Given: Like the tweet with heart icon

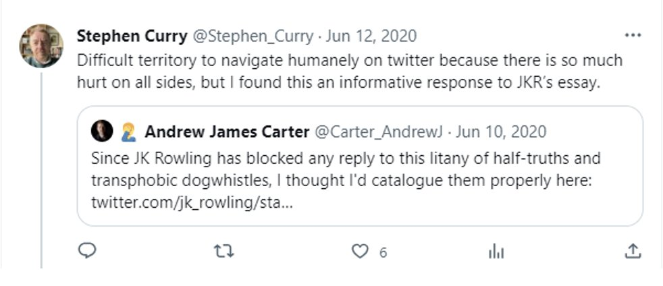Looking at the screenshot, I should [x=361, y=251].
